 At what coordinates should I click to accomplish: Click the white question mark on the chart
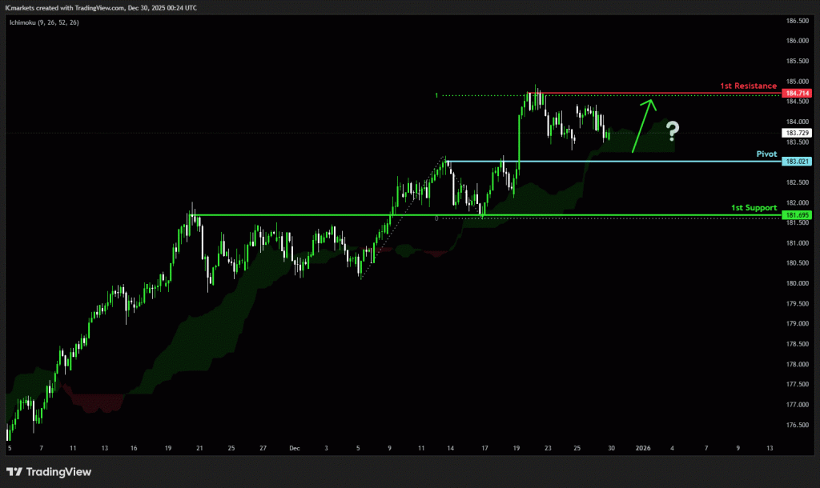pyautogui.click(x=673, y=130)
